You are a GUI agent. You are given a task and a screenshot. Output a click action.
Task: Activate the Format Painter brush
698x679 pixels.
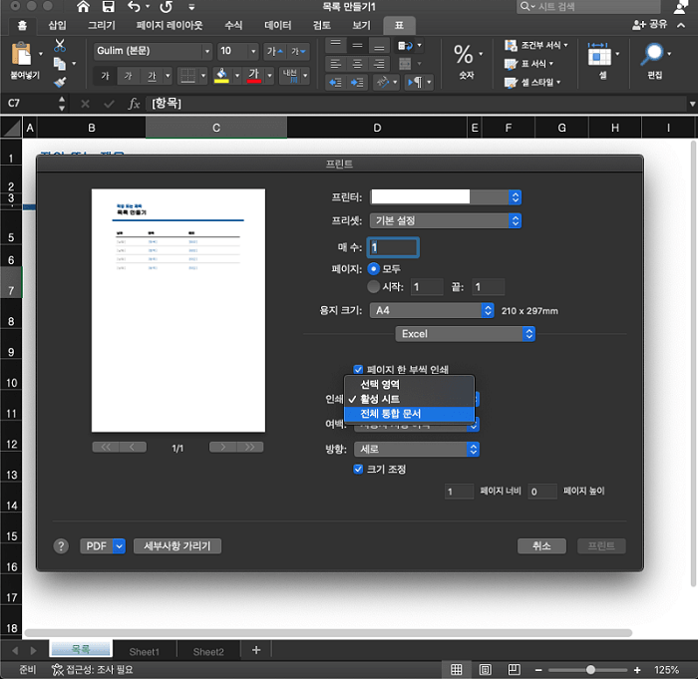[60, 82]
